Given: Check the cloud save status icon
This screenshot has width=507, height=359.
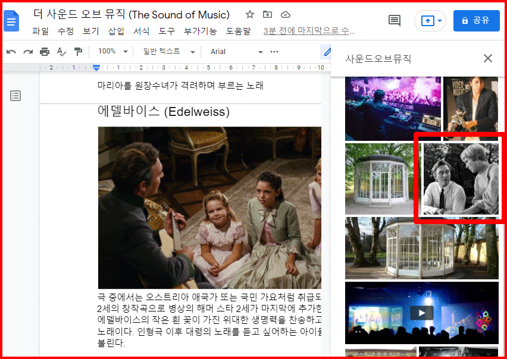Looking at the screenshot, I should 286,14.
